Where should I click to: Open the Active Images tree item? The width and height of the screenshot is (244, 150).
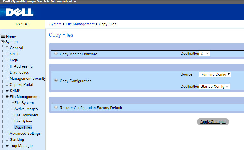click(x=26, y=109)
